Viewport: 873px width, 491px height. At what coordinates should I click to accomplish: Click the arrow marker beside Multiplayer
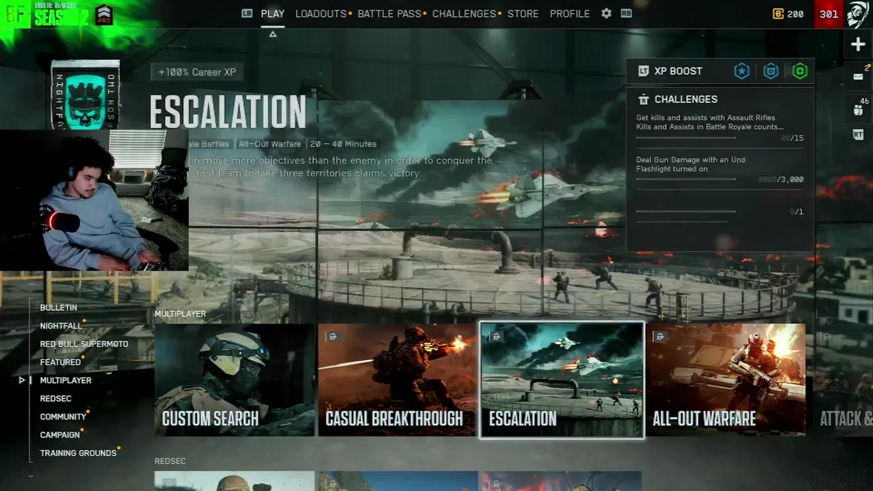[x=22, y=381]
